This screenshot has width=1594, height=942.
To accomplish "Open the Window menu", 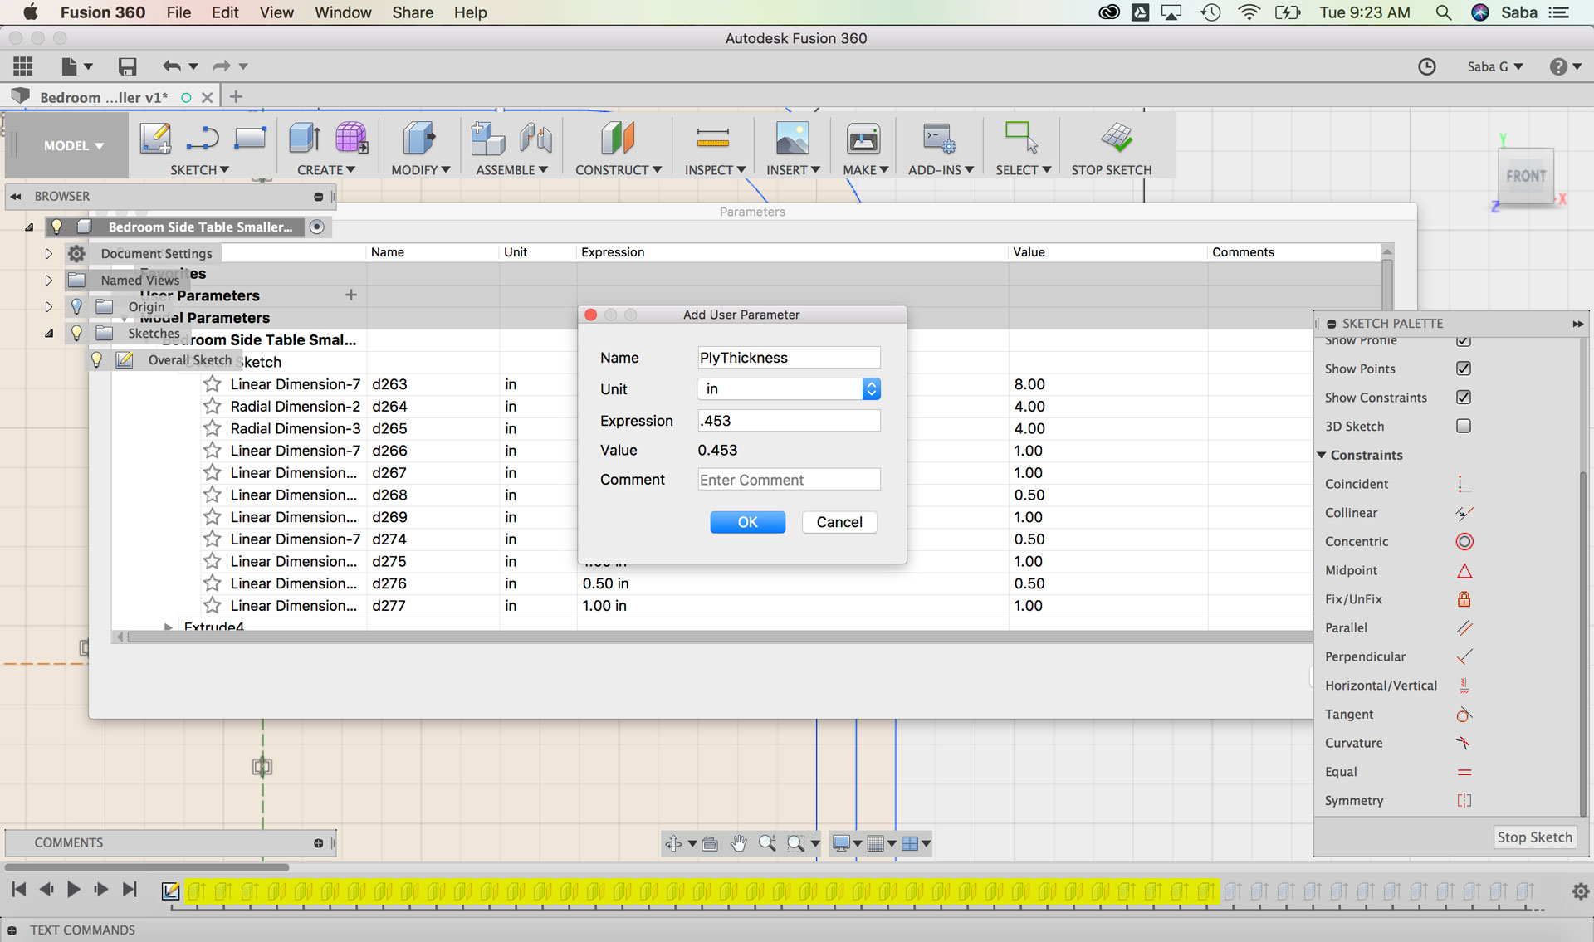I will tap(342, 12).
